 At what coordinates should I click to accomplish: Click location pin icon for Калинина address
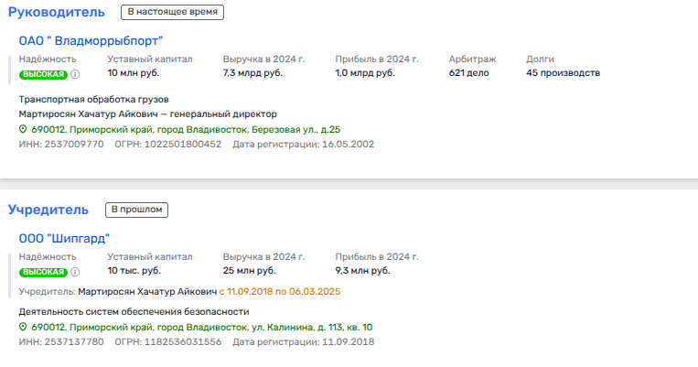point(24,328)
